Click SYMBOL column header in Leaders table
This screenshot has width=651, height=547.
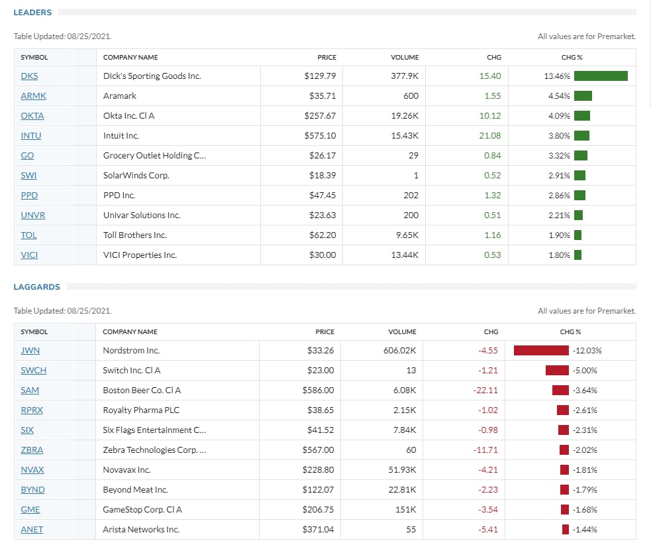34,58
